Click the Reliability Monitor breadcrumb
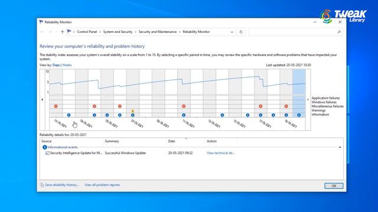This screenshot has width=378, height=212. (x=196, y=32)
